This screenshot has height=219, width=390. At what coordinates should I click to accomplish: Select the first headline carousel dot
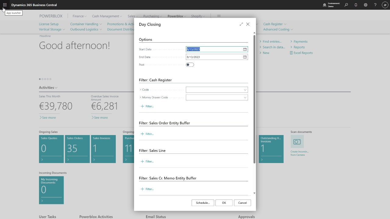coord(40,79)
